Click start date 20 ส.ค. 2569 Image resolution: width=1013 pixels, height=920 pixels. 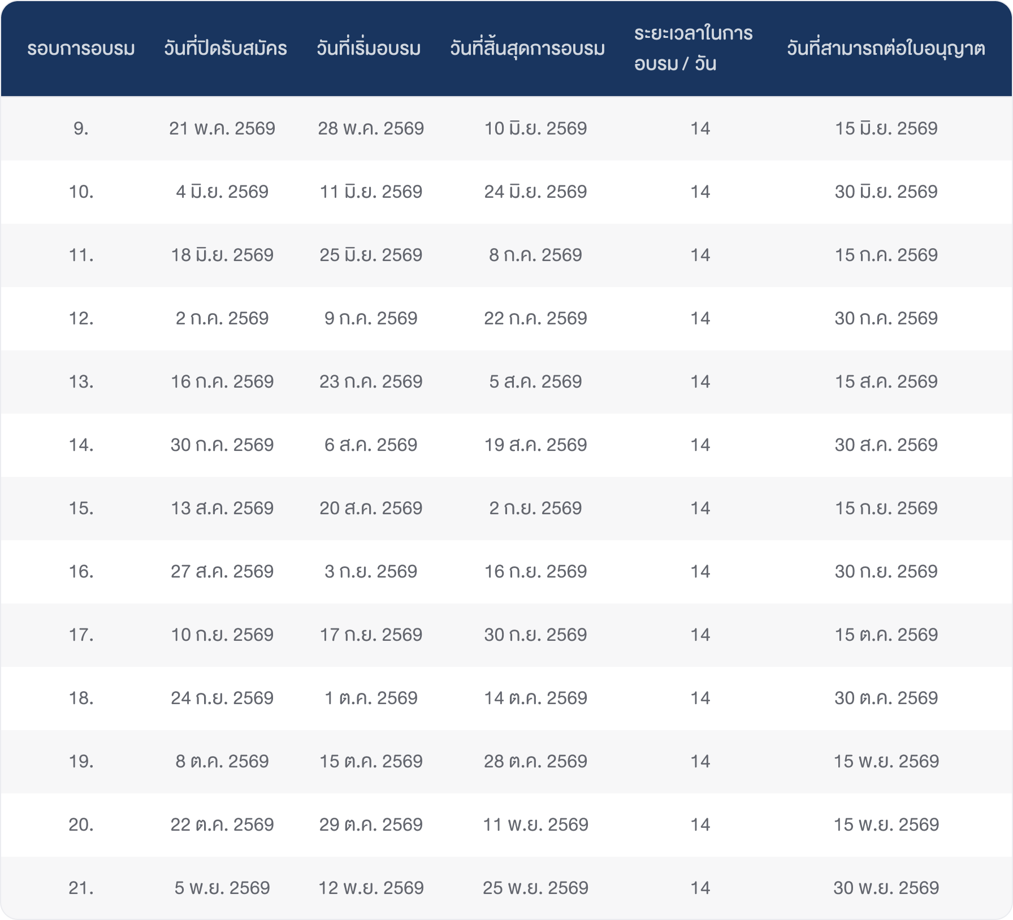(371, 509)
